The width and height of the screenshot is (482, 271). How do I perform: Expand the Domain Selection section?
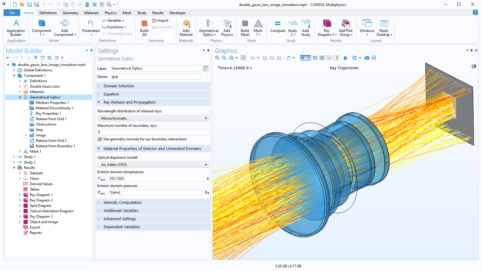[153, 86]
